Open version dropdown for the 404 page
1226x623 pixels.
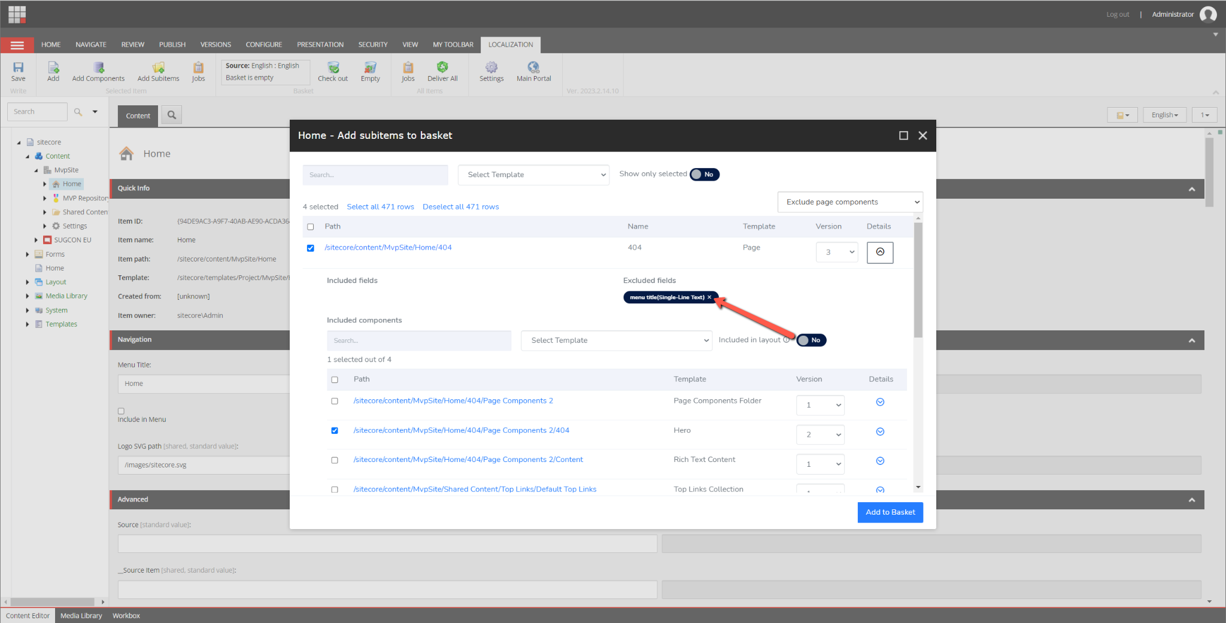[x=837, y=253]
